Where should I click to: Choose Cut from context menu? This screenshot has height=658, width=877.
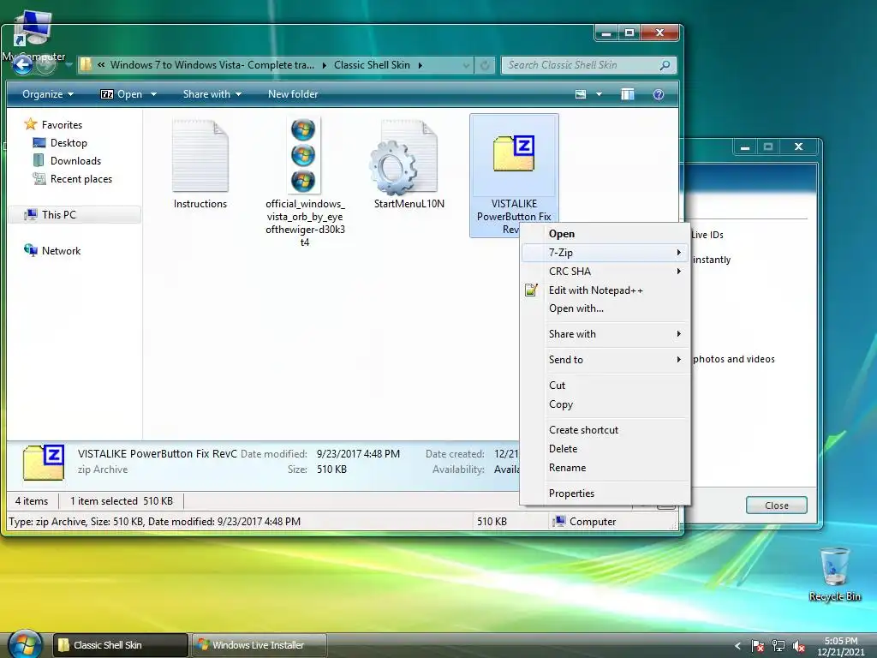tap(605, 386)
